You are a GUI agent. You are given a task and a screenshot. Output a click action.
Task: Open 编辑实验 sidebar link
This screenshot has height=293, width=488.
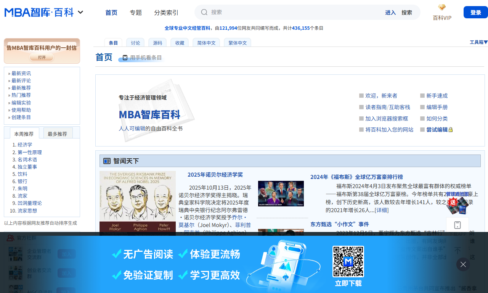tap(21, 103)
